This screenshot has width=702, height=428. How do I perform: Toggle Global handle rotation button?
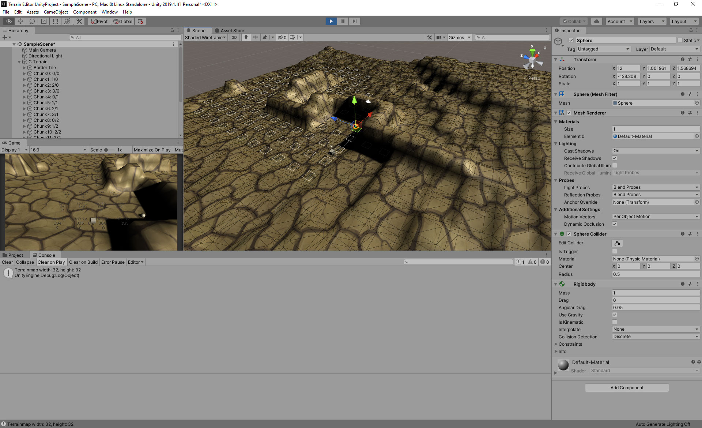click(x=123, y=21)
